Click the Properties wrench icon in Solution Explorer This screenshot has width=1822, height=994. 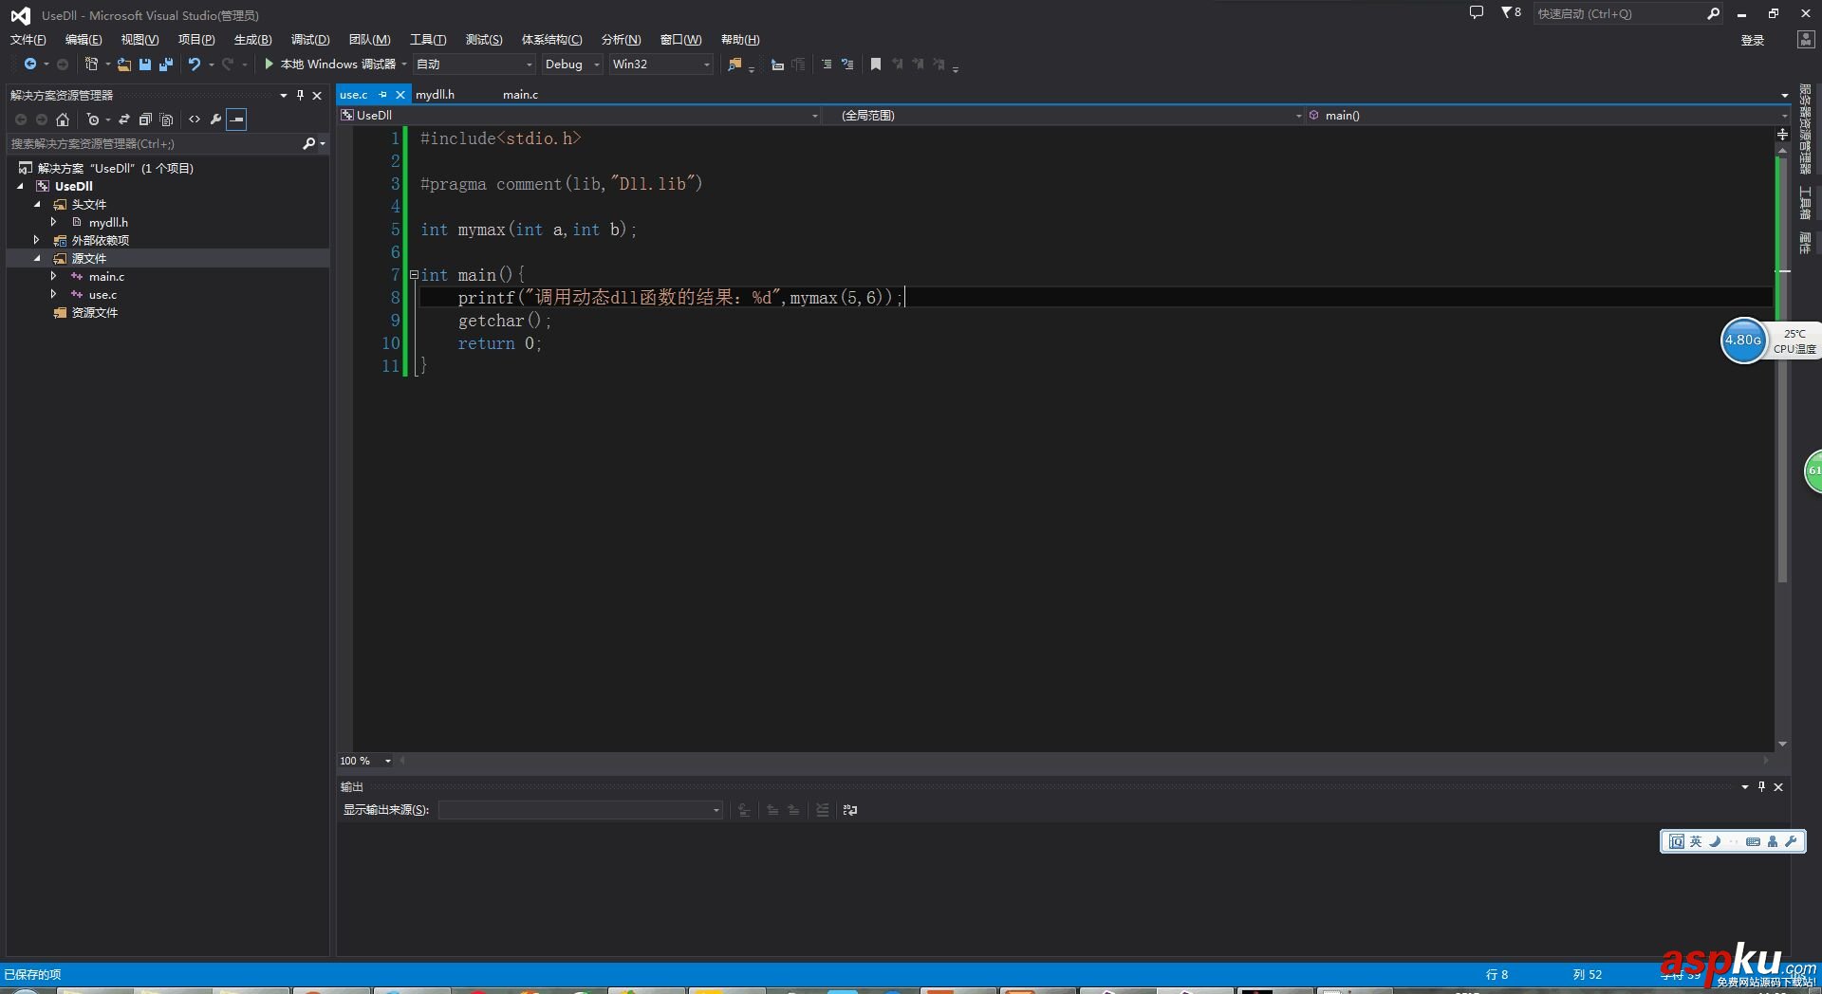tap(216, 120)
